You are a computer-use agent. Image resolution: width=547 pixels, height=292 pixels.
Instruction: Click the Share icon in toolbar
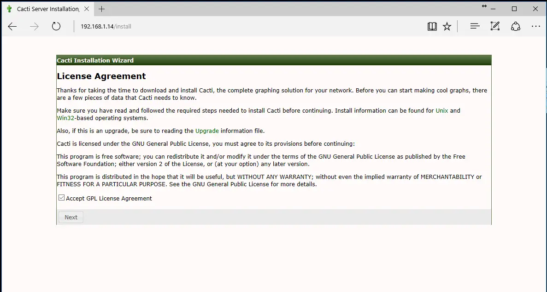pyautogui.click(x=516, y=27)
